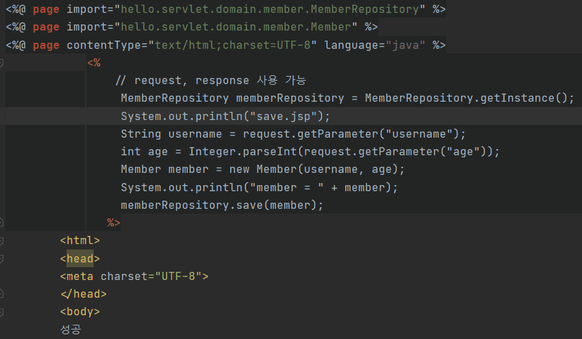Click the "save.jsp" string literal

point(284,117)
